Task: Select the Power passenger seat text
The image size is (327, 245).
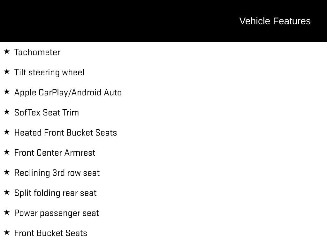Action: coord(57,213)
